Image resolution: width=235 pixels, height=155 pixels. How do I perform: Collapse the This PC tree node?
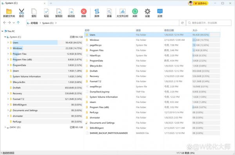pyautogui.click(x=2, y=31)
